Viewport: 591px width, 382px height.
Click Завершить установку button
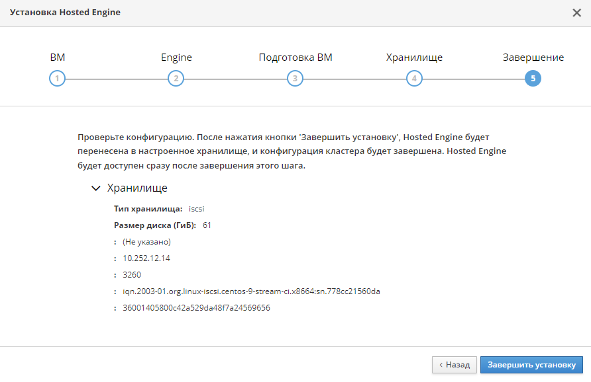coord(532,365)
